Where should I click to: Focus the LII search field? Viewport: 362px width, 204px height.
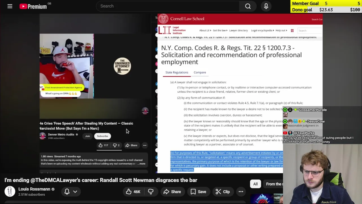[310, 31]
